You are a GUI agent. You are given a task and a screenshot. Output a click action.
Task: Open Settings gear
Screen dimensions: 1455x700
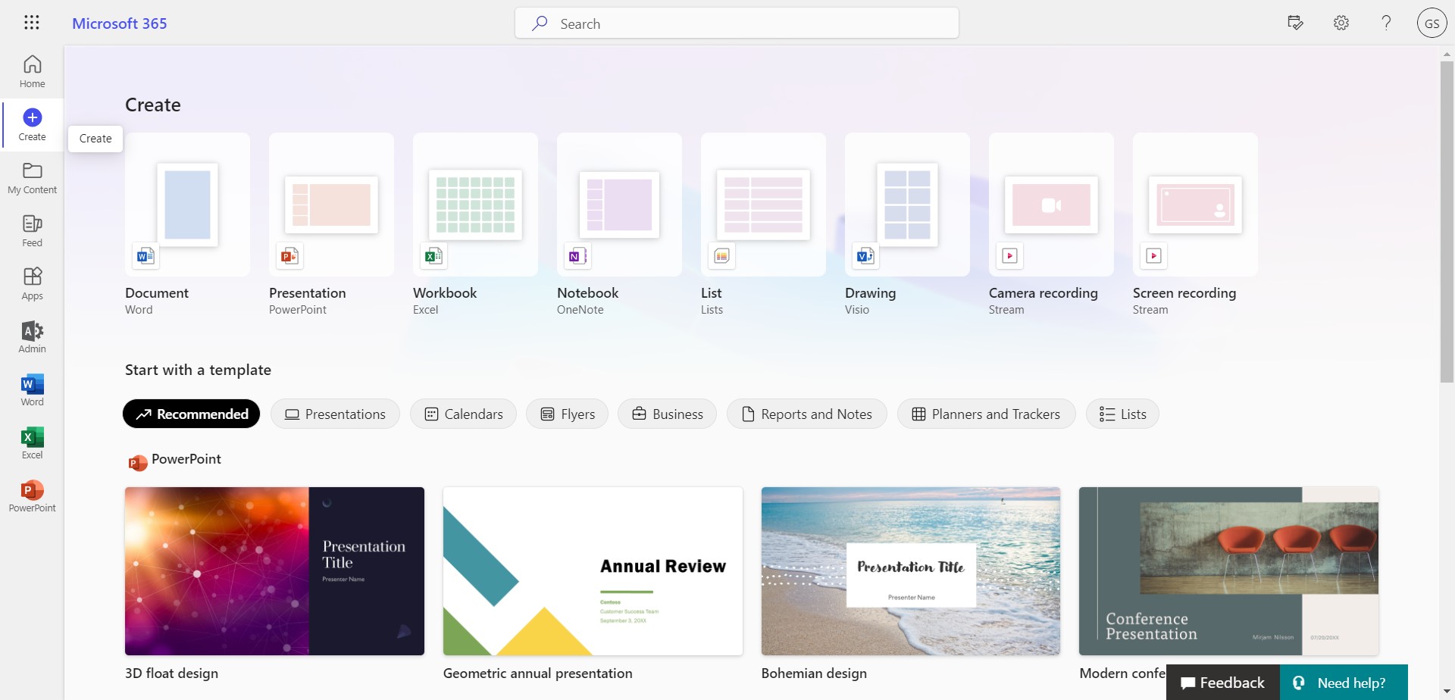1341,23
